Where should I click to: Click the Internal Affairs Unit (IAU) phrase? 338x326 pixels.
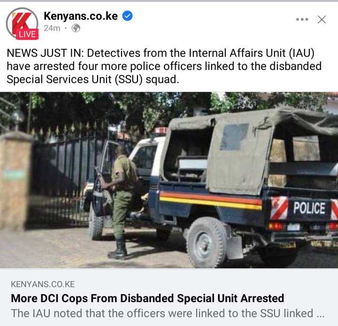click(x=251, y=53)
